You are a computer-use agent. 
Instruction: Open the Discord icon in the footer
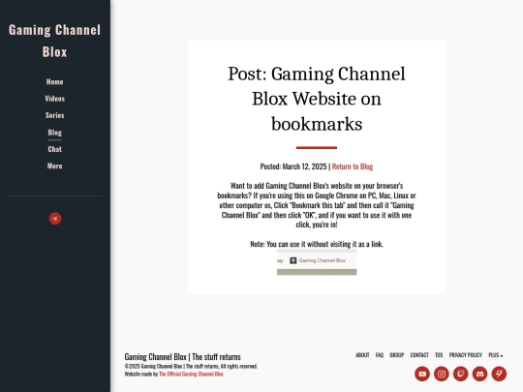(479, 374)
